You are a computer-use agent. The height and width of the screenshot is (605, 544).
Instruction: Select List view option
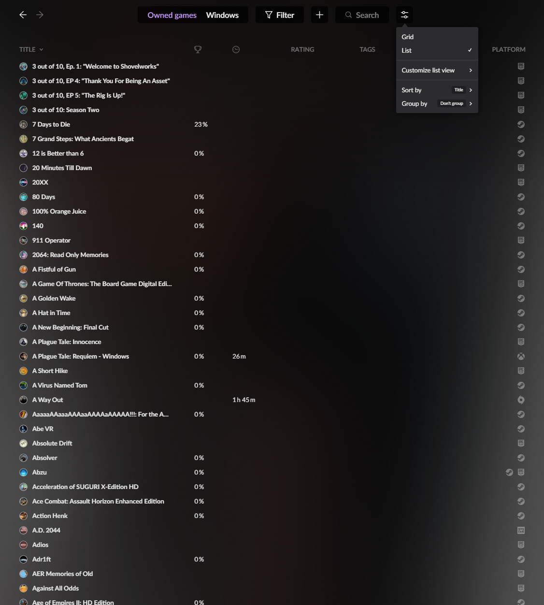(x=437, y=50)
